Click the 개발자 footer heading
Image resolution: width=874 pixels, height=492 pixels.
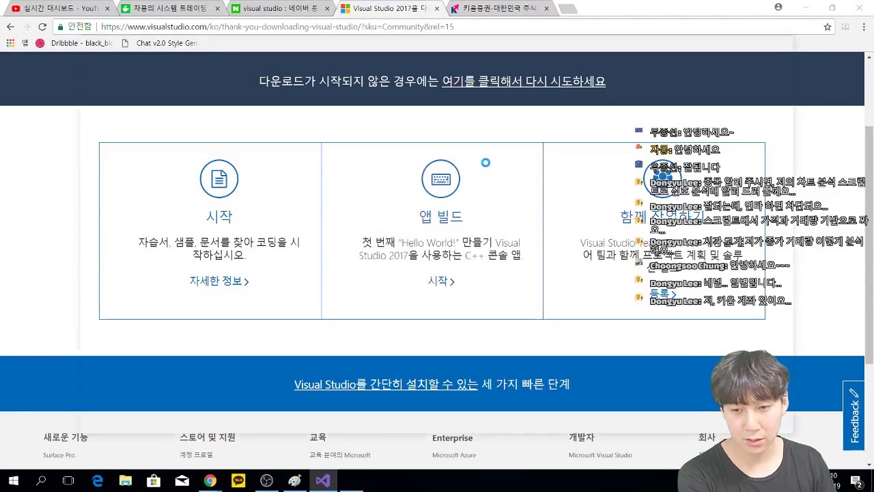(x=582, y=437)
